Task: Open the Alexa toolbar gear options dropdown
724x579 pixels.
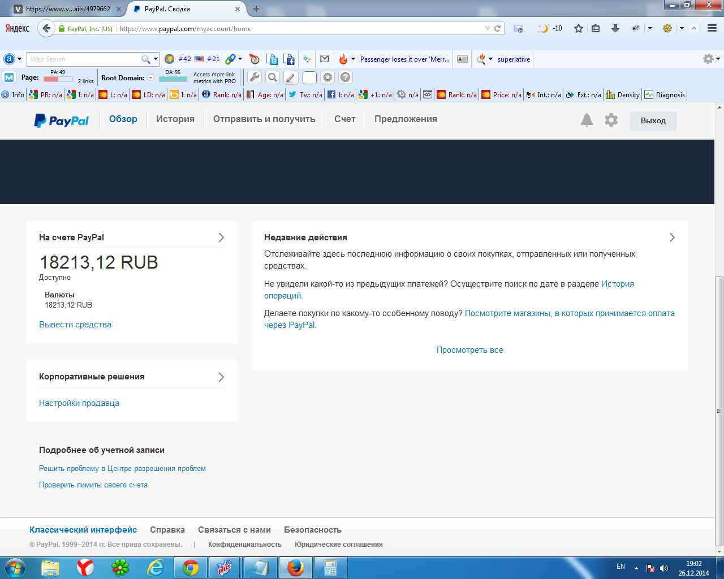Action: [x=711, y=59]
